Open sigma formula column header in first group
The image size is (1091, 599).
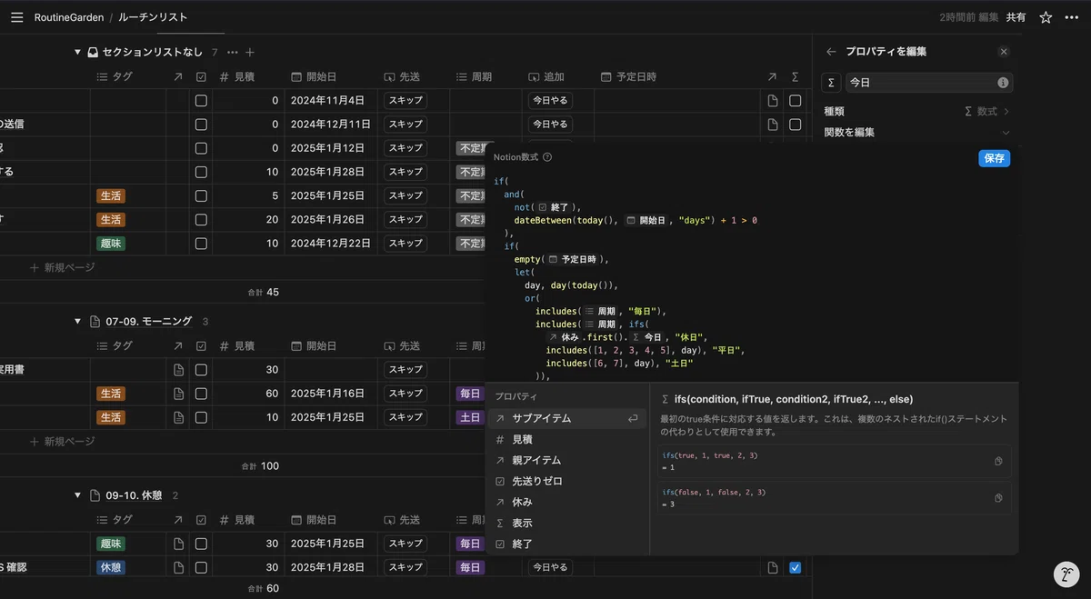pos(795,77)
